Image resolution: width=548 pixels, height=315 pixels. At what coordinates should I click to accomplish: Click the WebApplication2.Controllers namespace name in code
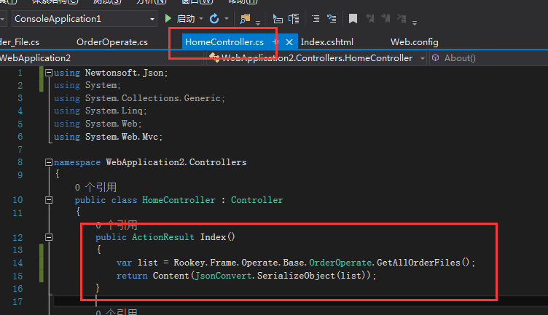(176, 162)
